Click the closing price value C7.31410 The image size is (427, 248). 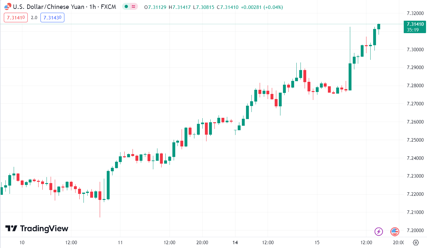[x=228, y=7]
